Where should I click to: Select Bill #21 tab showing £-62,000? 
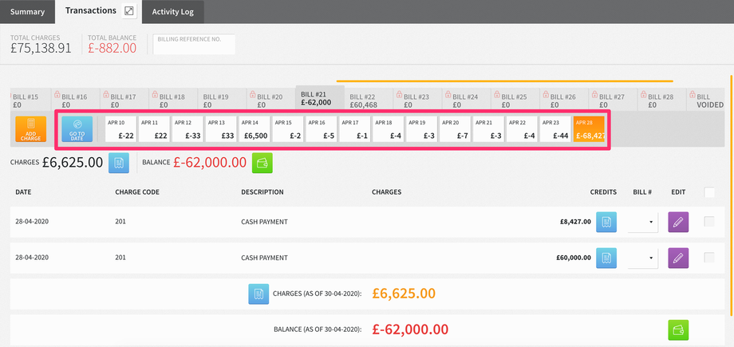[x=320, y=98]
